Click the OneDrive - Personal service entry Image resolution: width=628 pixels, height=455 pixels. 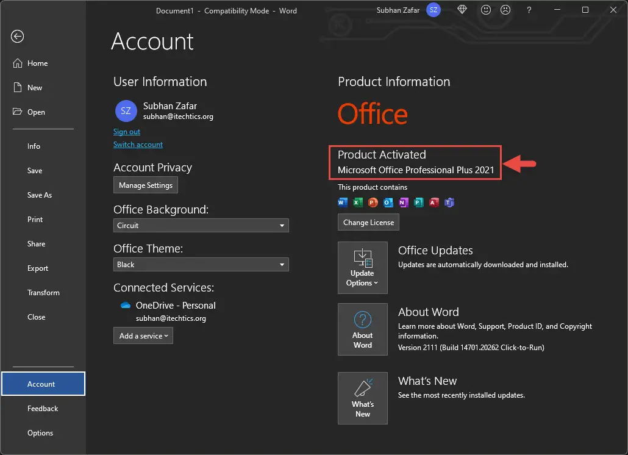click(176, 305)
